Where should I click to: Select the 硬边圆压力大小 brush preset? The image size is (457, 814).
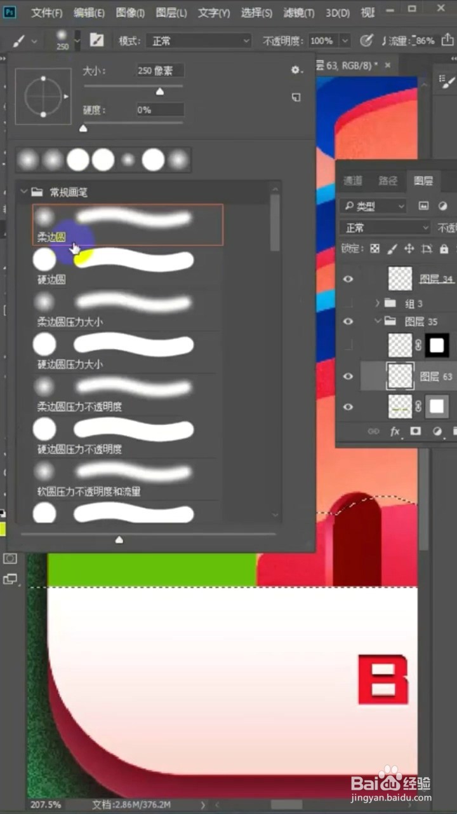coord(128,352)
